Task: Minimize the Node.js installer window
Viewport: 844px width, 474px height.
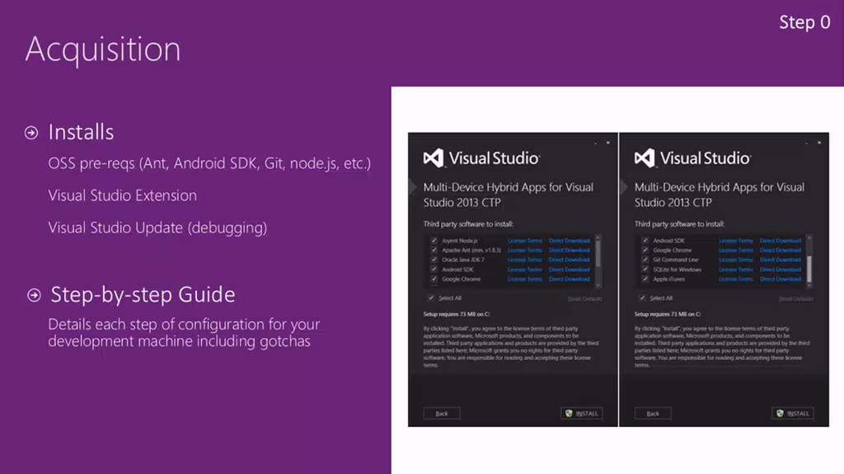Action: tap(595, 143)
